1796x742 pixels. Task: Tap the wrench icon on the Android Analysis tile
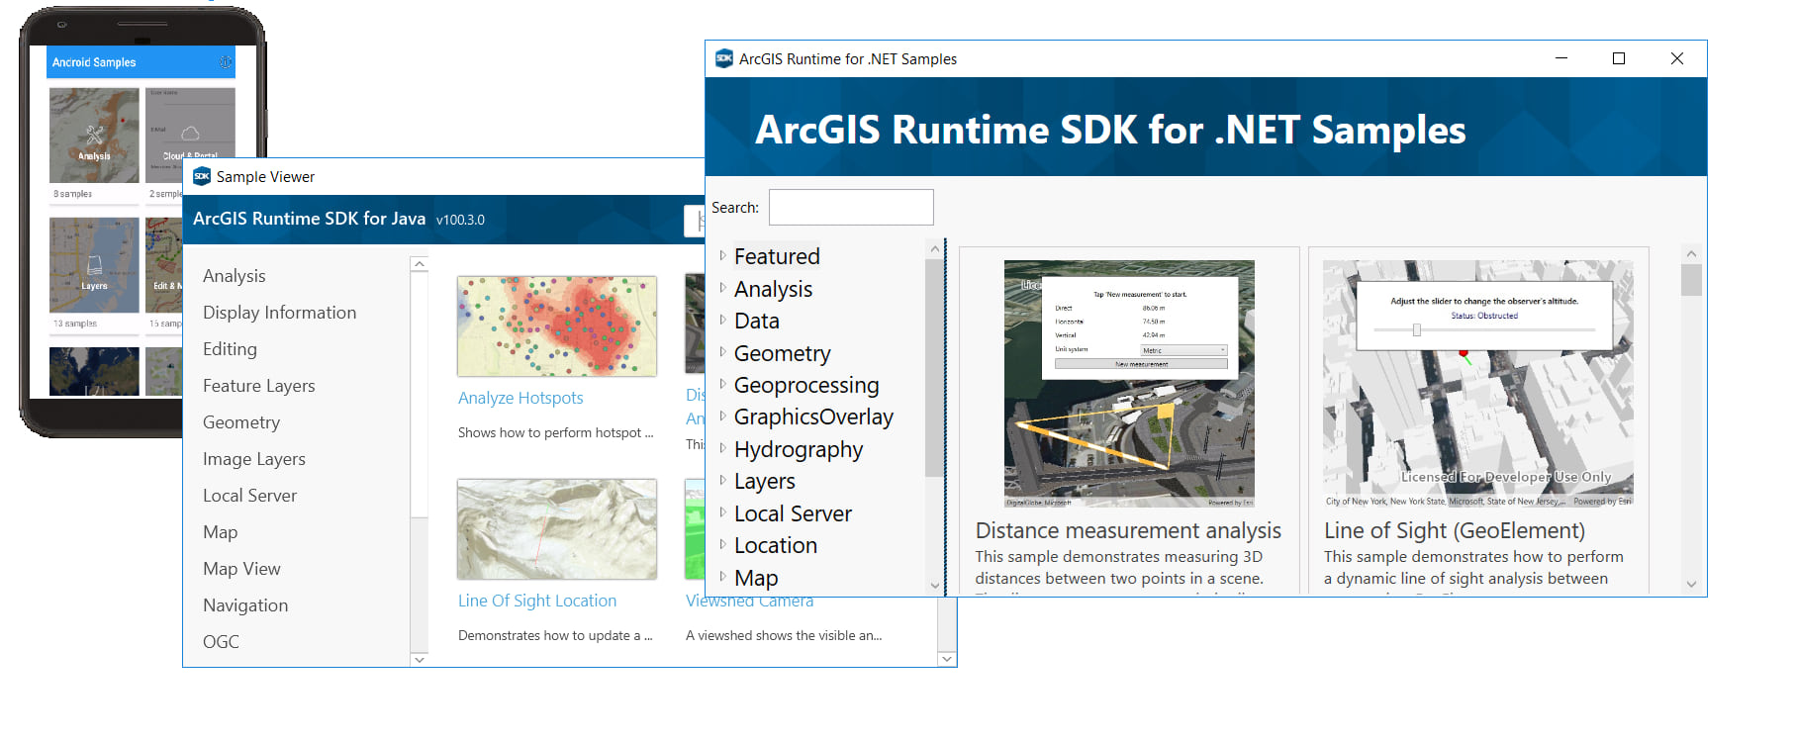click(94, 135)
